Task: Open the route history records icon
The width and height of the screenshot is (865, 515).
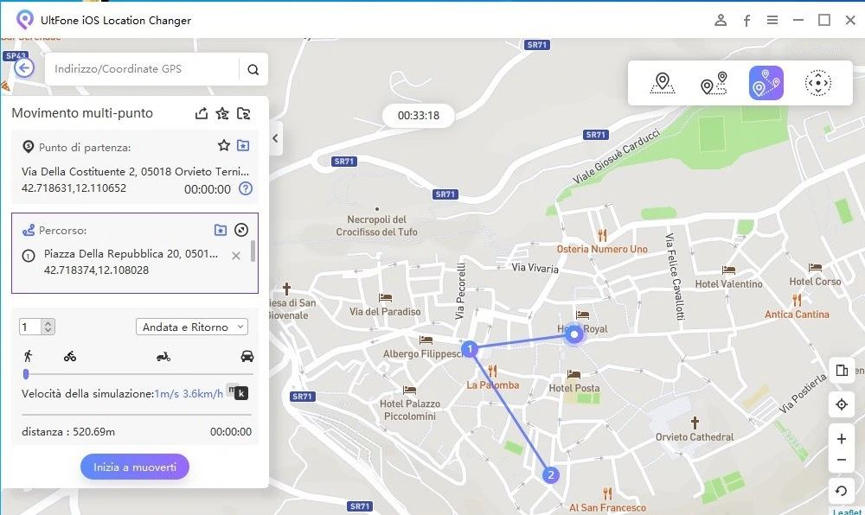Action: tap(244, 112)
